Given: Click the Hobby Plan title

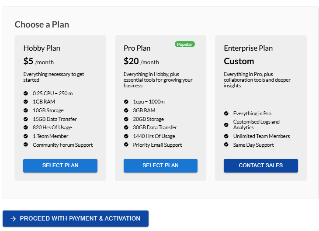Looking at the screenshot, I should [x=42, y=48].
